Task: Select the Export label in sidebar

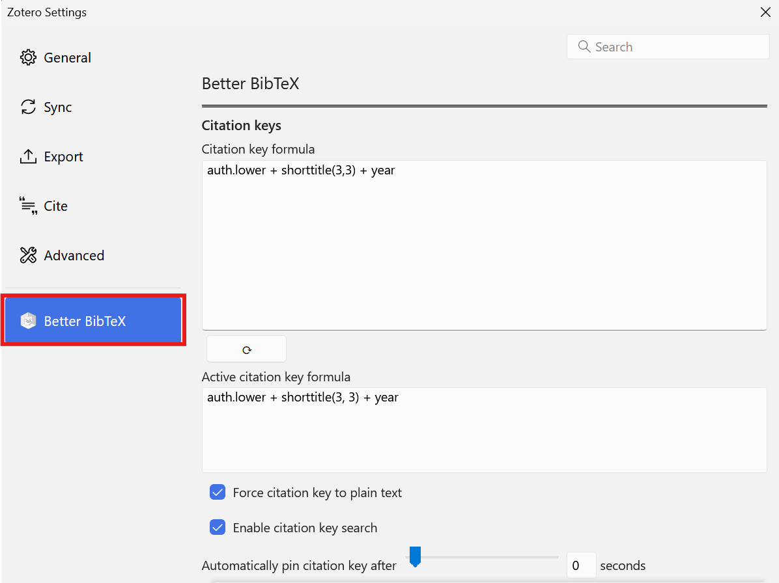Action: [63, 157]
